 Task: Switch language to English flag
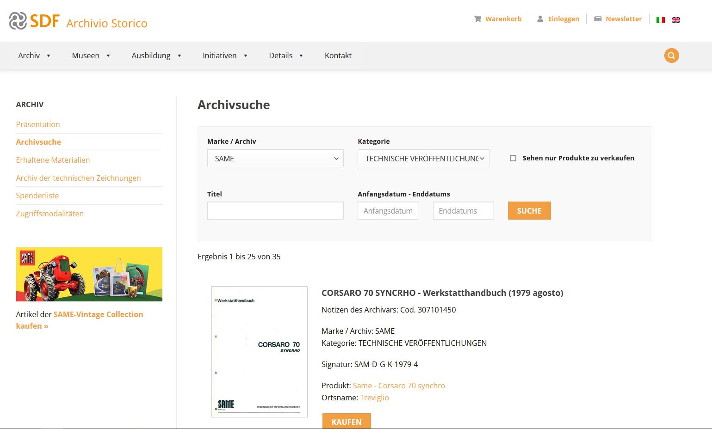(x=676, y=19)
